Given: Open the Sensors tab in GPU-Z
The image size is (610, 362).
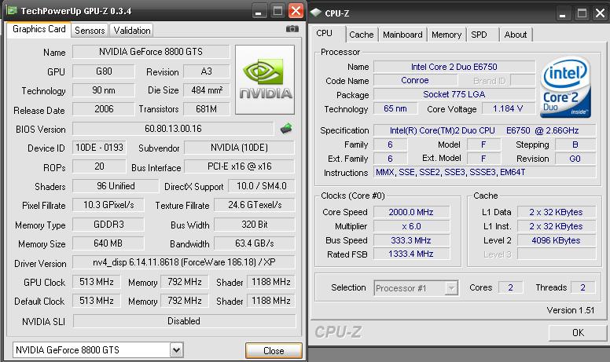Looking at the screenshot, I should (x=90, y=31).
